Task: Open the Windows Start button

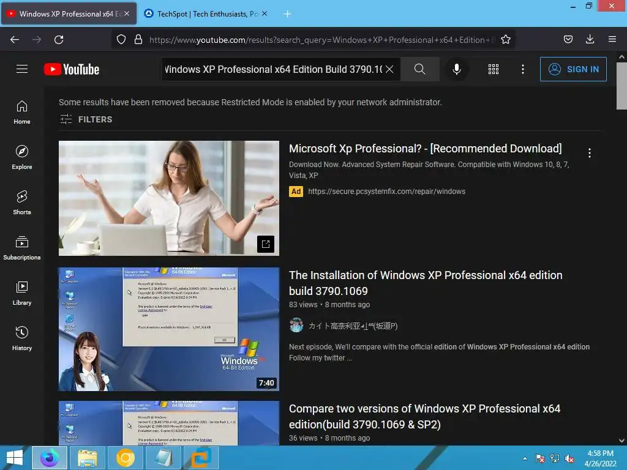Action: (x=15, y=458)
